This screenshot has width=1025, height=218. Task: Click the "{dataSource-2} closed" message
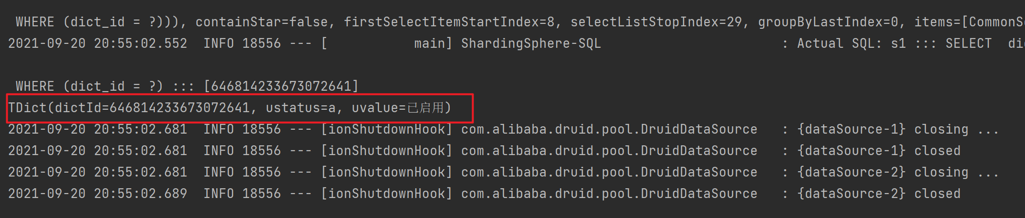[879, 194]
